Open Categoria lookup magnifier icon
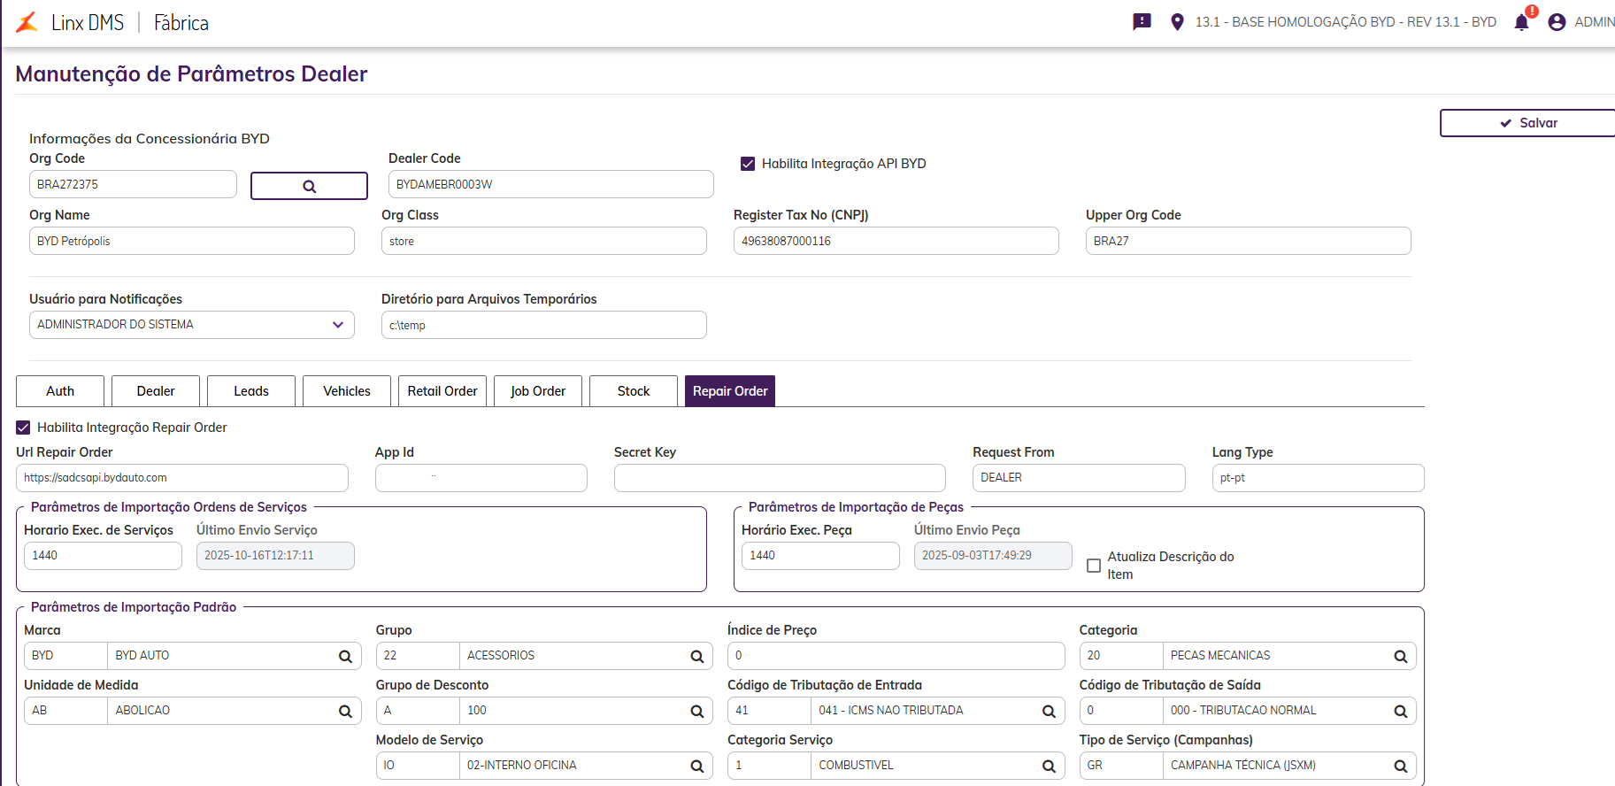Viewport: 1615px width, 786px height. point(1400,656)
